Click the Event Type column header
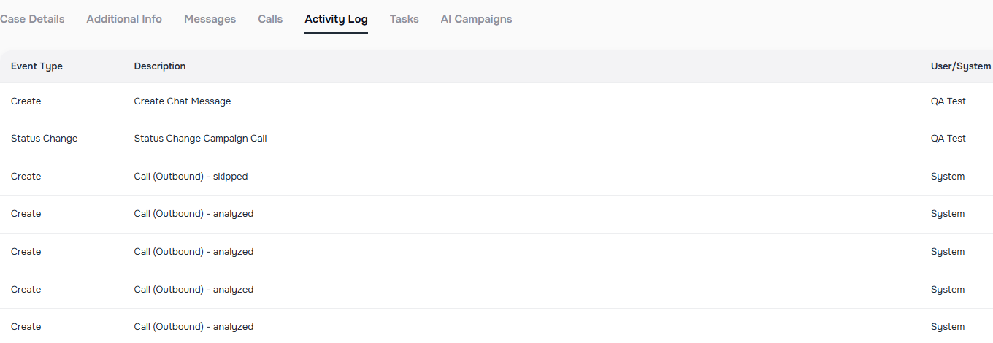 pyautogui.click(x=37, y=66)
